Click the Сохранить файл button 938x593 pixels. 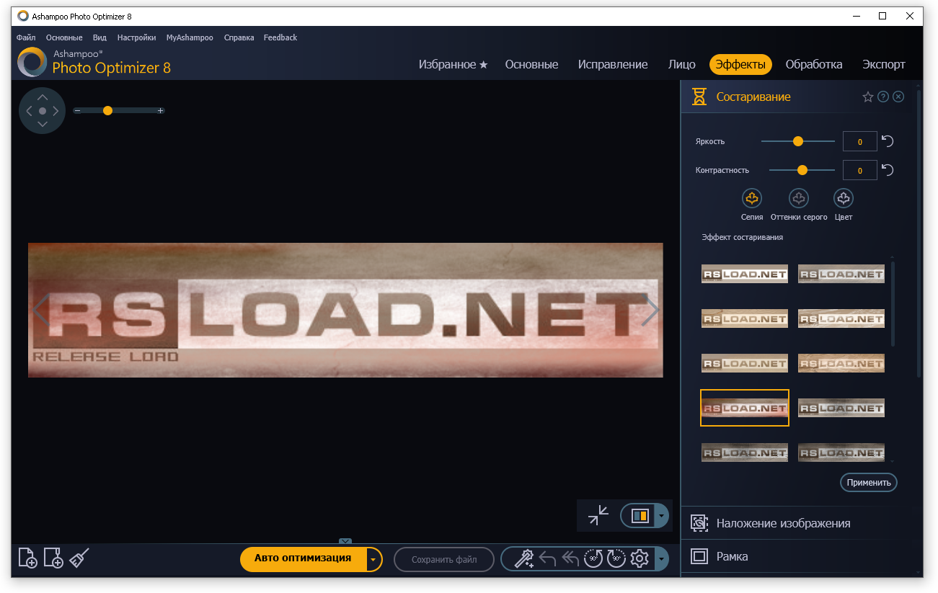point(444,559)
